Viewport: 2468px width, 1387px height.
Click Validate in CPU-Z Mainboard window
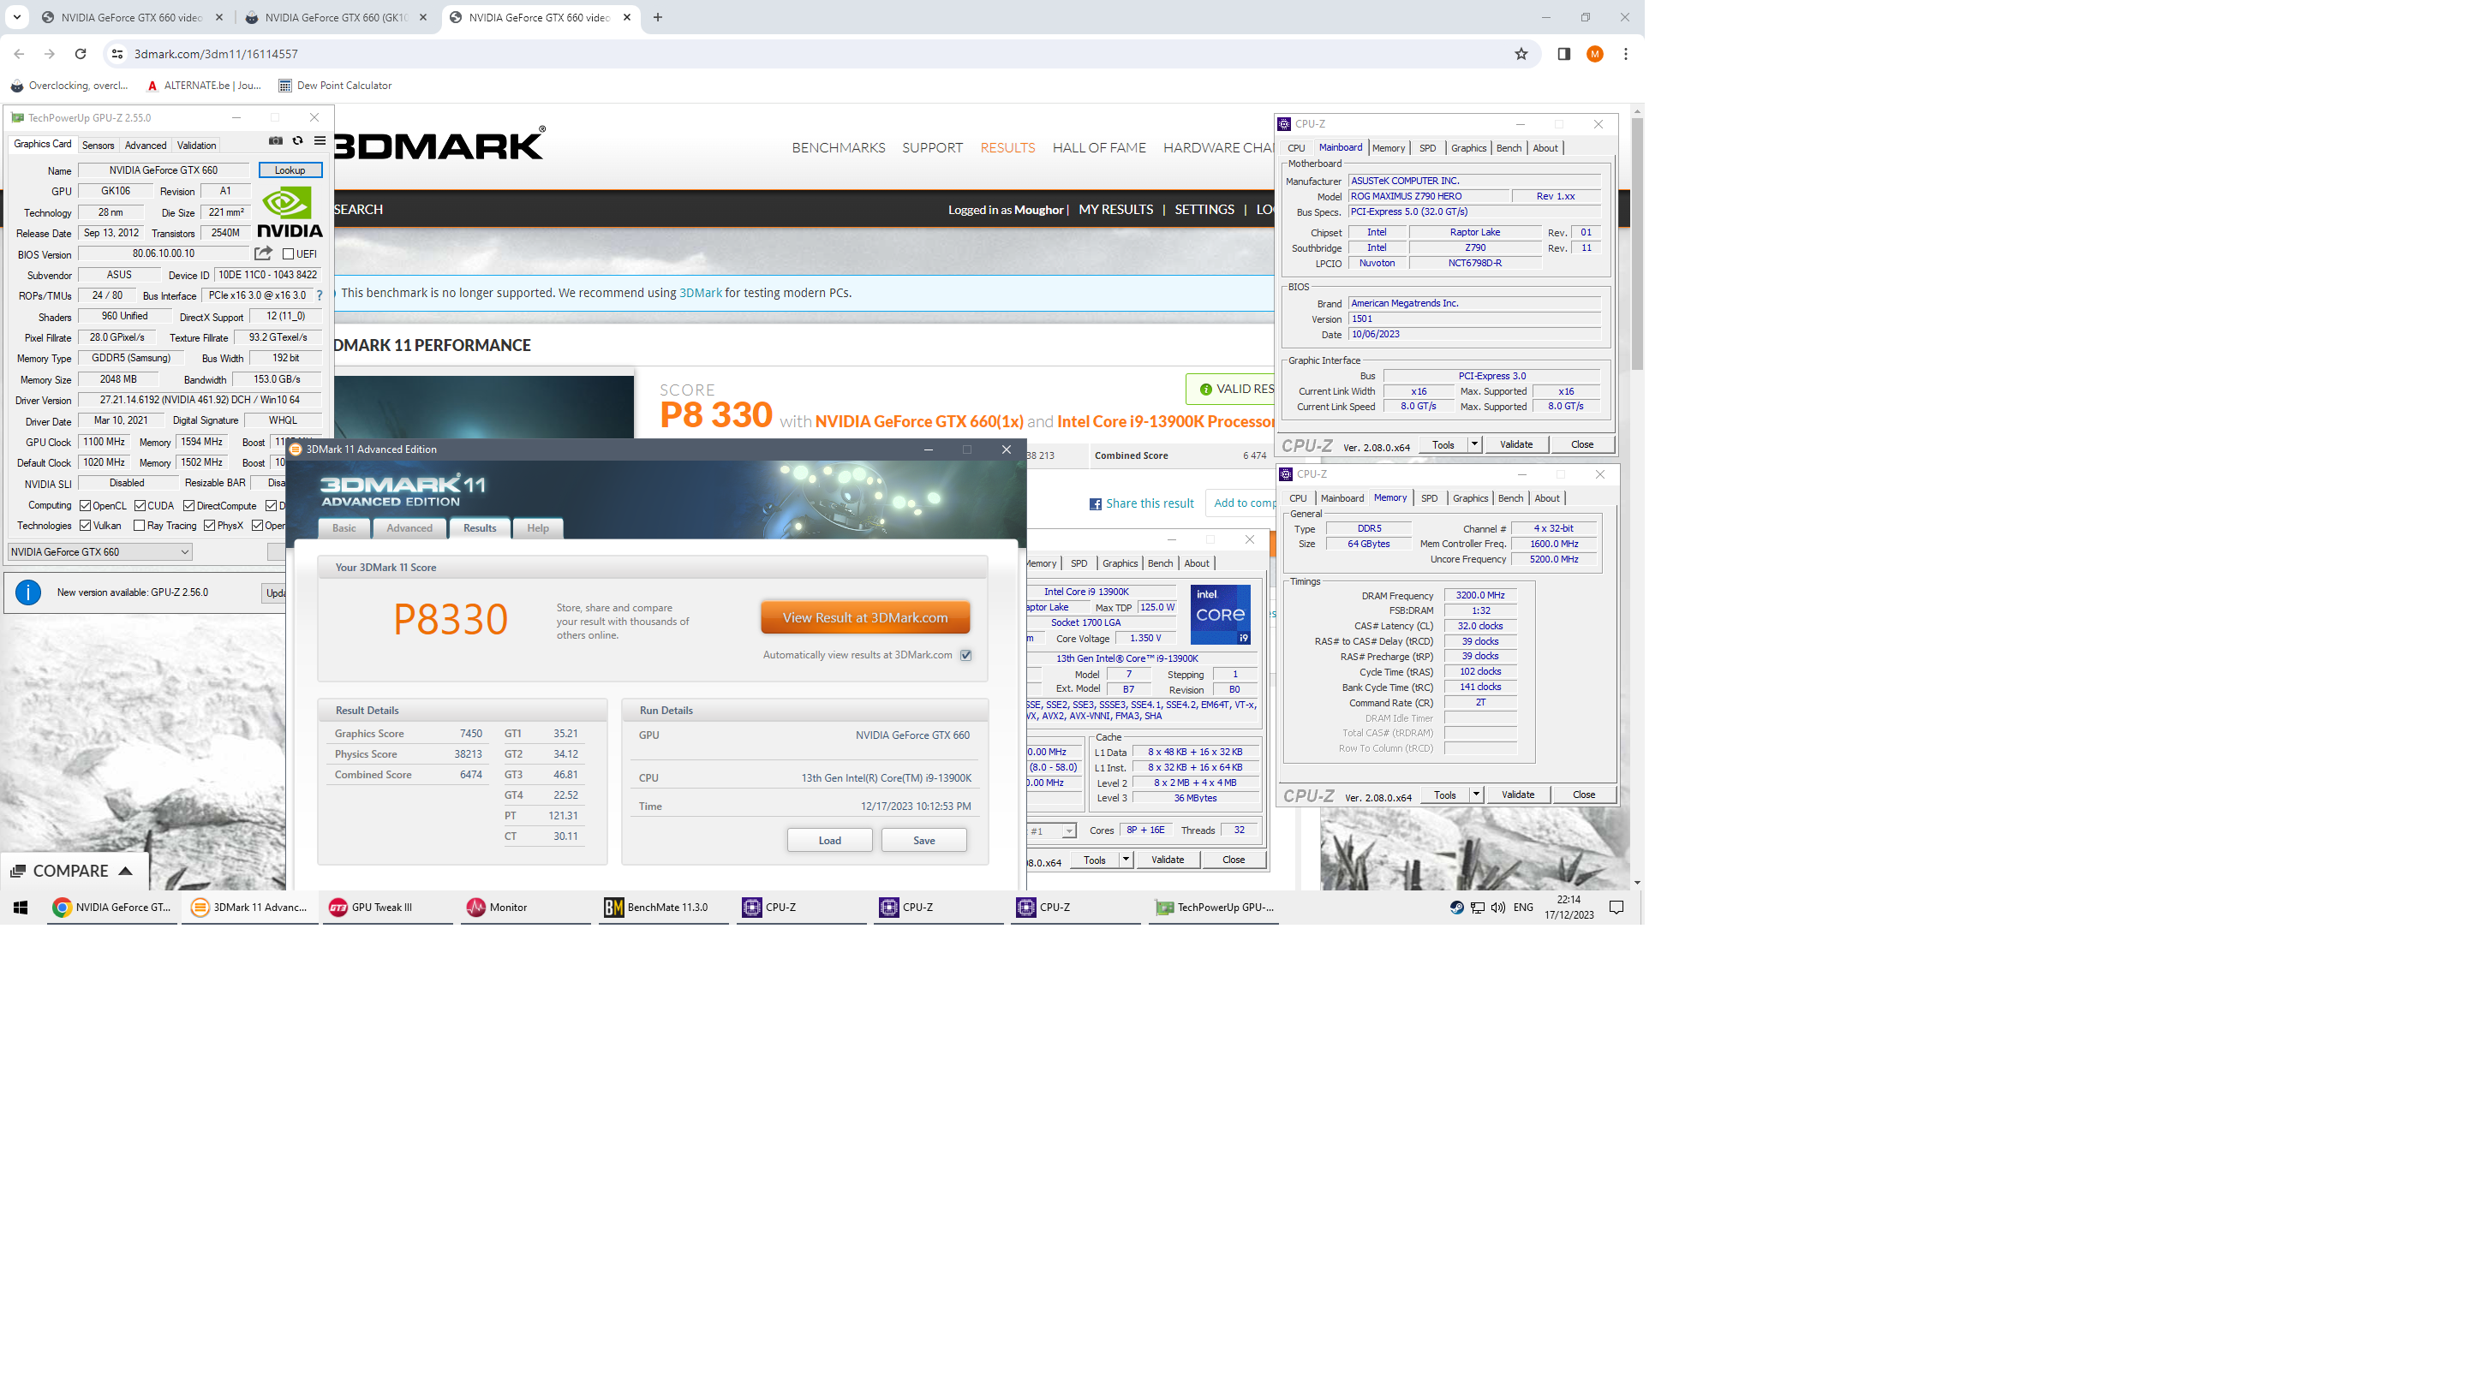click(1515, 444)
